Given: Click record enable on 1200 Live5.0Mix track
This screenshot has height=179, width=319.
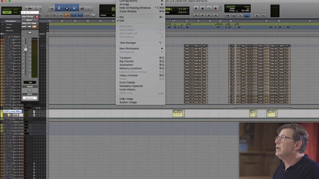Looking at the screenshot, I should click(5, 115).
